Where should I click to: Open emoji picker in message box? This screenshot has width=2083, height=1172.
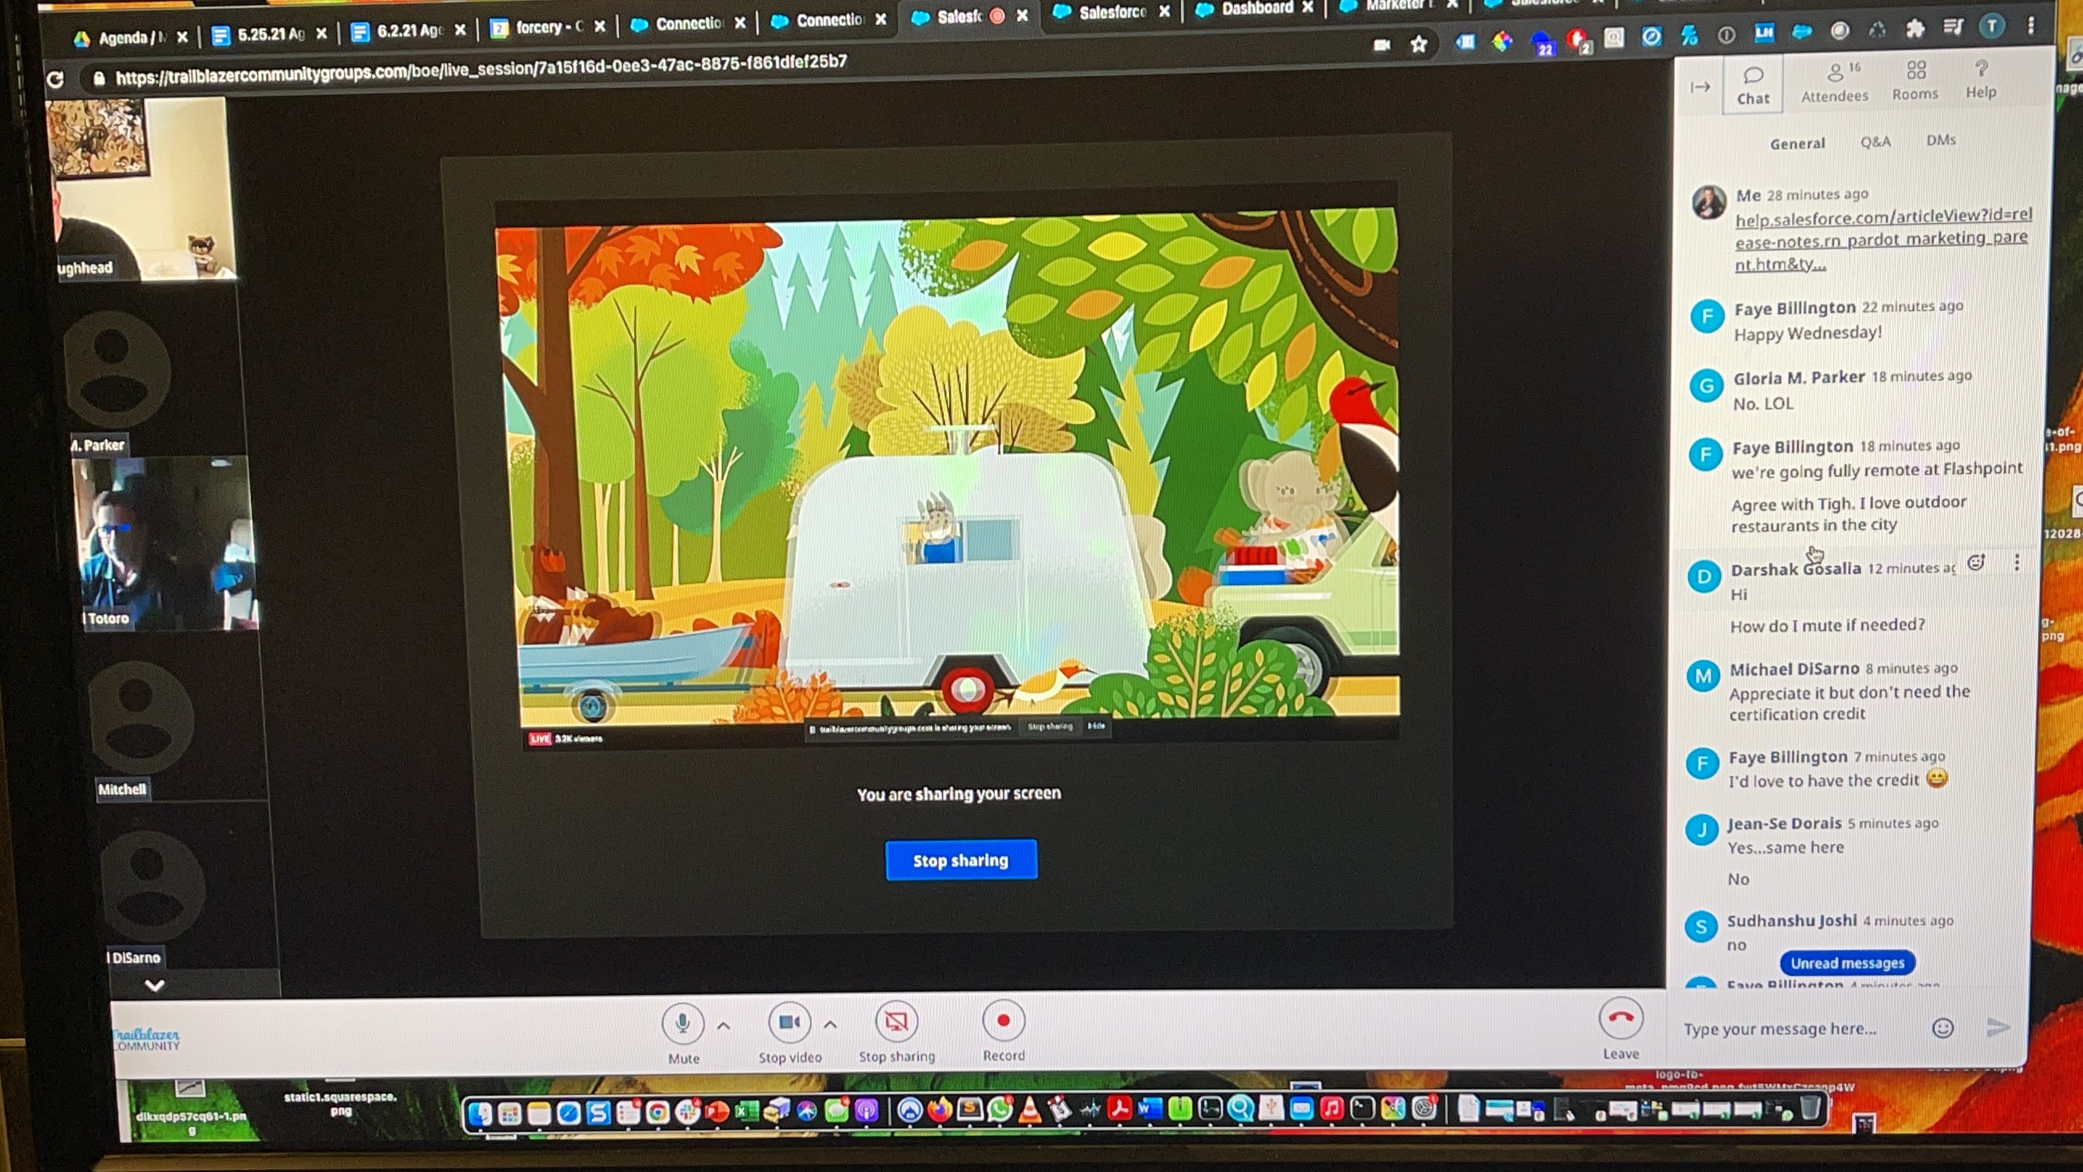(x=1942, y=1028)
